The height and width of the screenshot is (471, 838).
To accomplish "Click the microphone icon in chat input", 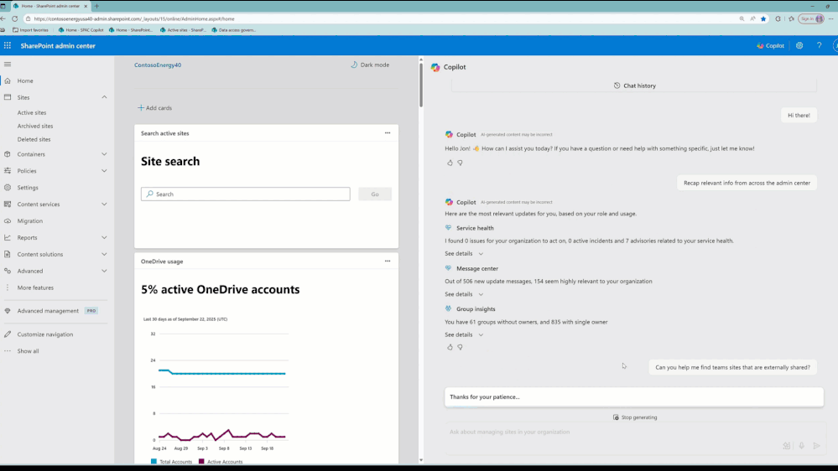I will pos(802,445).
